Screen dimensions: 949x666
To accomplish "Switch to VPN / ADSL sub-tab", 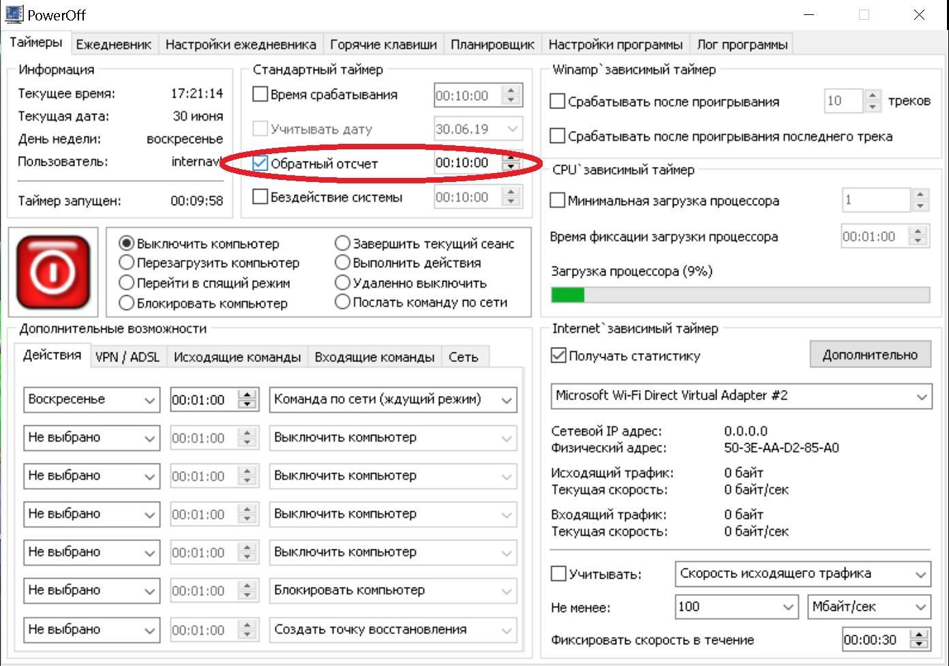I will [x=127, y=357].
